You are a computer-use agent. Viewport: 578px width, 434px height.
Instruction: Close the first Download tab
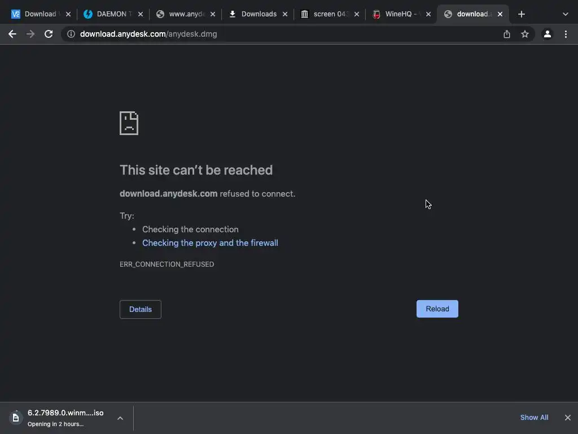coord(68,14)
